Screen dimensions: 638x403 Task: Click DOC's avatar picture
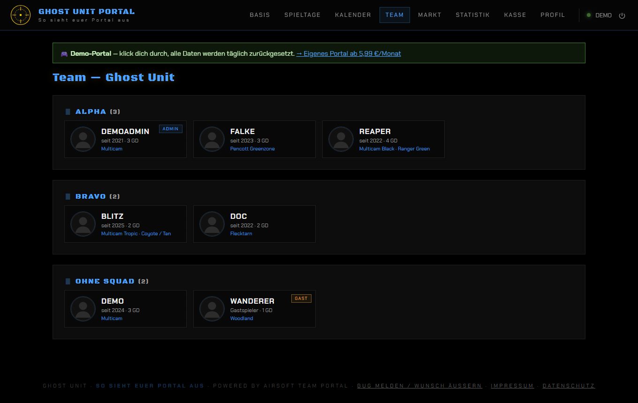(212, 224)
